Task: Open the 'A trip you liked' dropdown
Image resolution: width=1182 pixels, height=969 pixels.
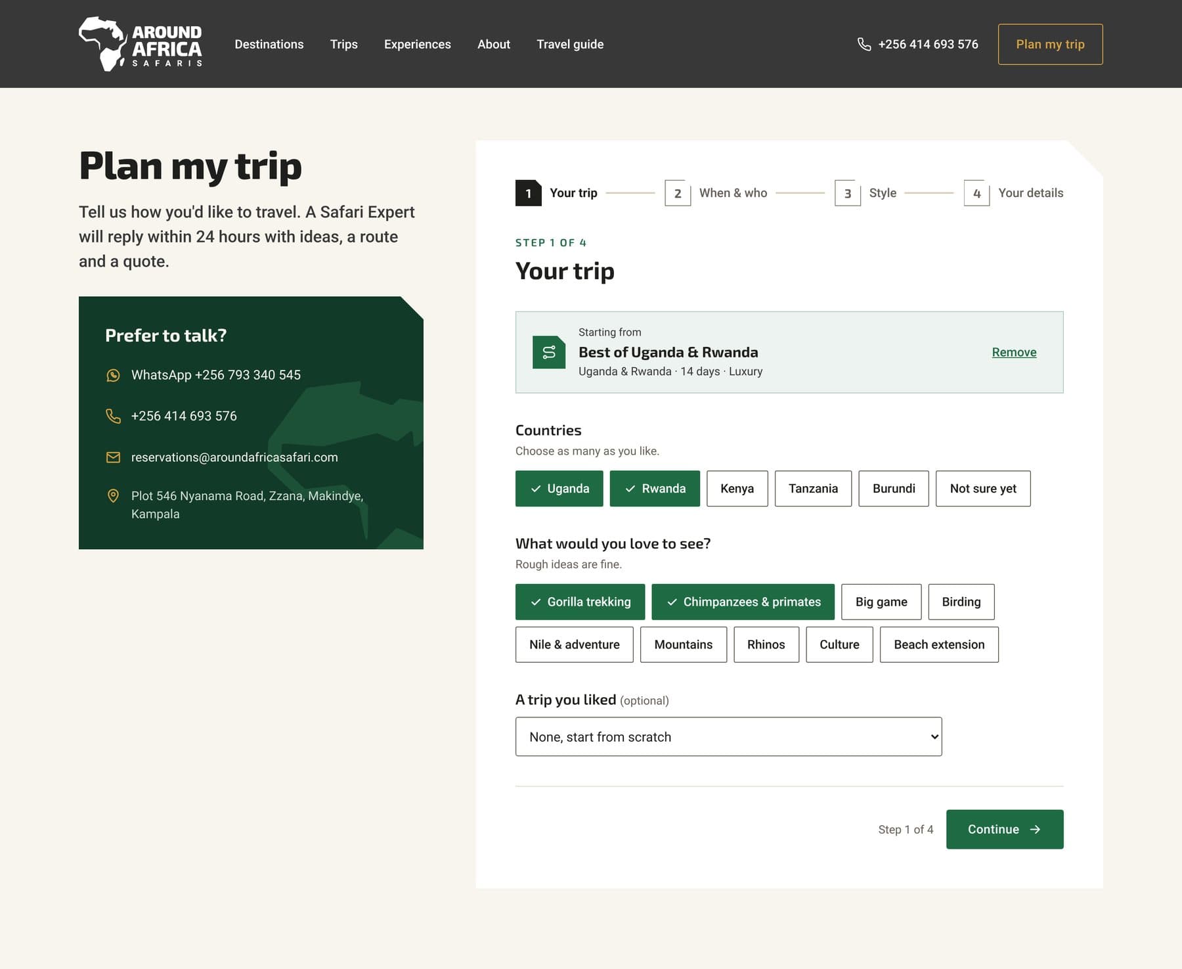Action: coord(728,736)
